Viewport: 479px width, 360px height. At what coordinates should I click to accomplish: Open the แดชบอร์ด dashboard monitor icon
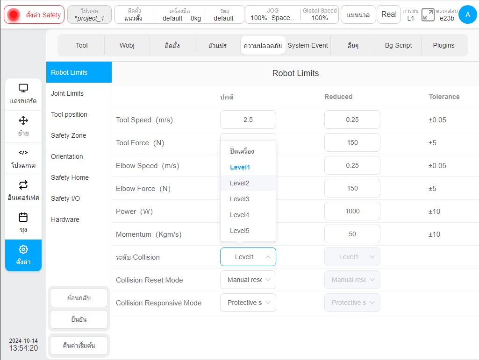23,88
